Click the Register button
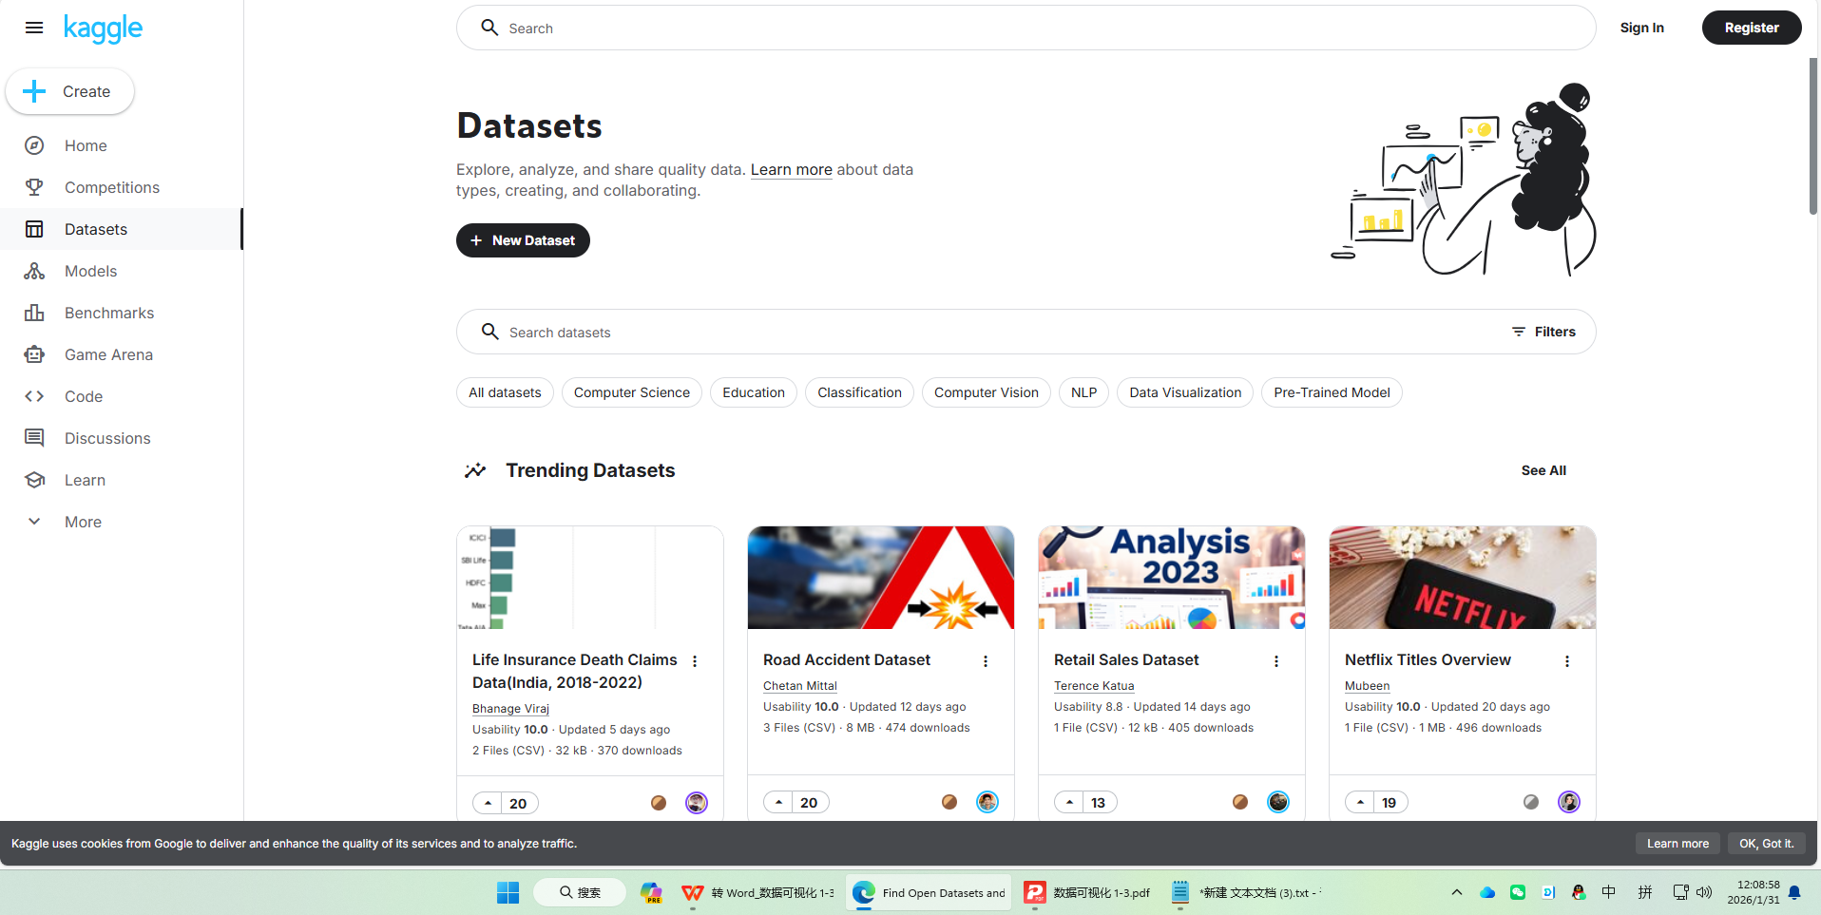This screenshot has height=915, width=1821. point(1752,28)
